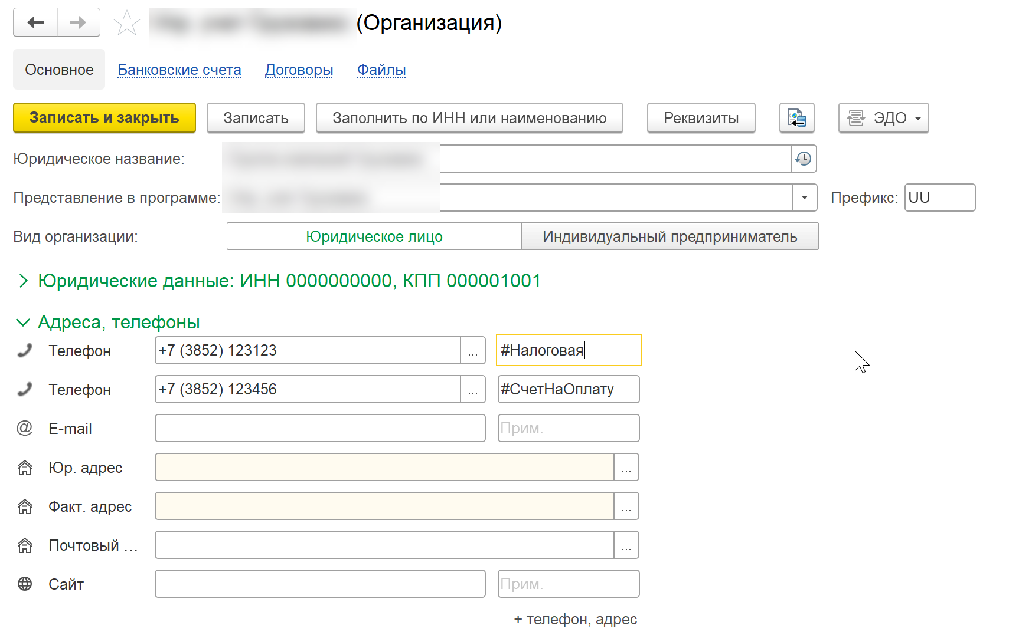
Task: Open the ЭДО dropdown menu
Action: (x=883, y=118)
